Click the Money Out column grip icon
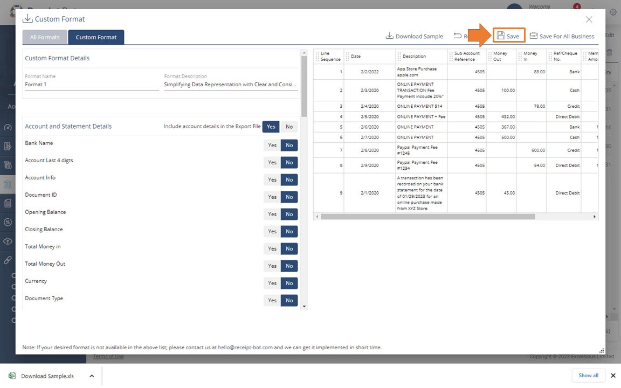 tap(489, 57)
